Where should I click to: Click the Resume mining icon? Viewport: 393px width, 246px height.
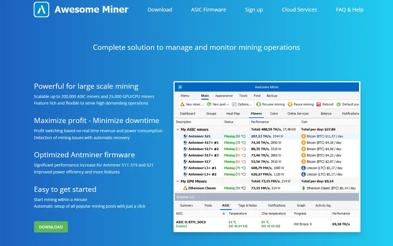coord(258,104)
